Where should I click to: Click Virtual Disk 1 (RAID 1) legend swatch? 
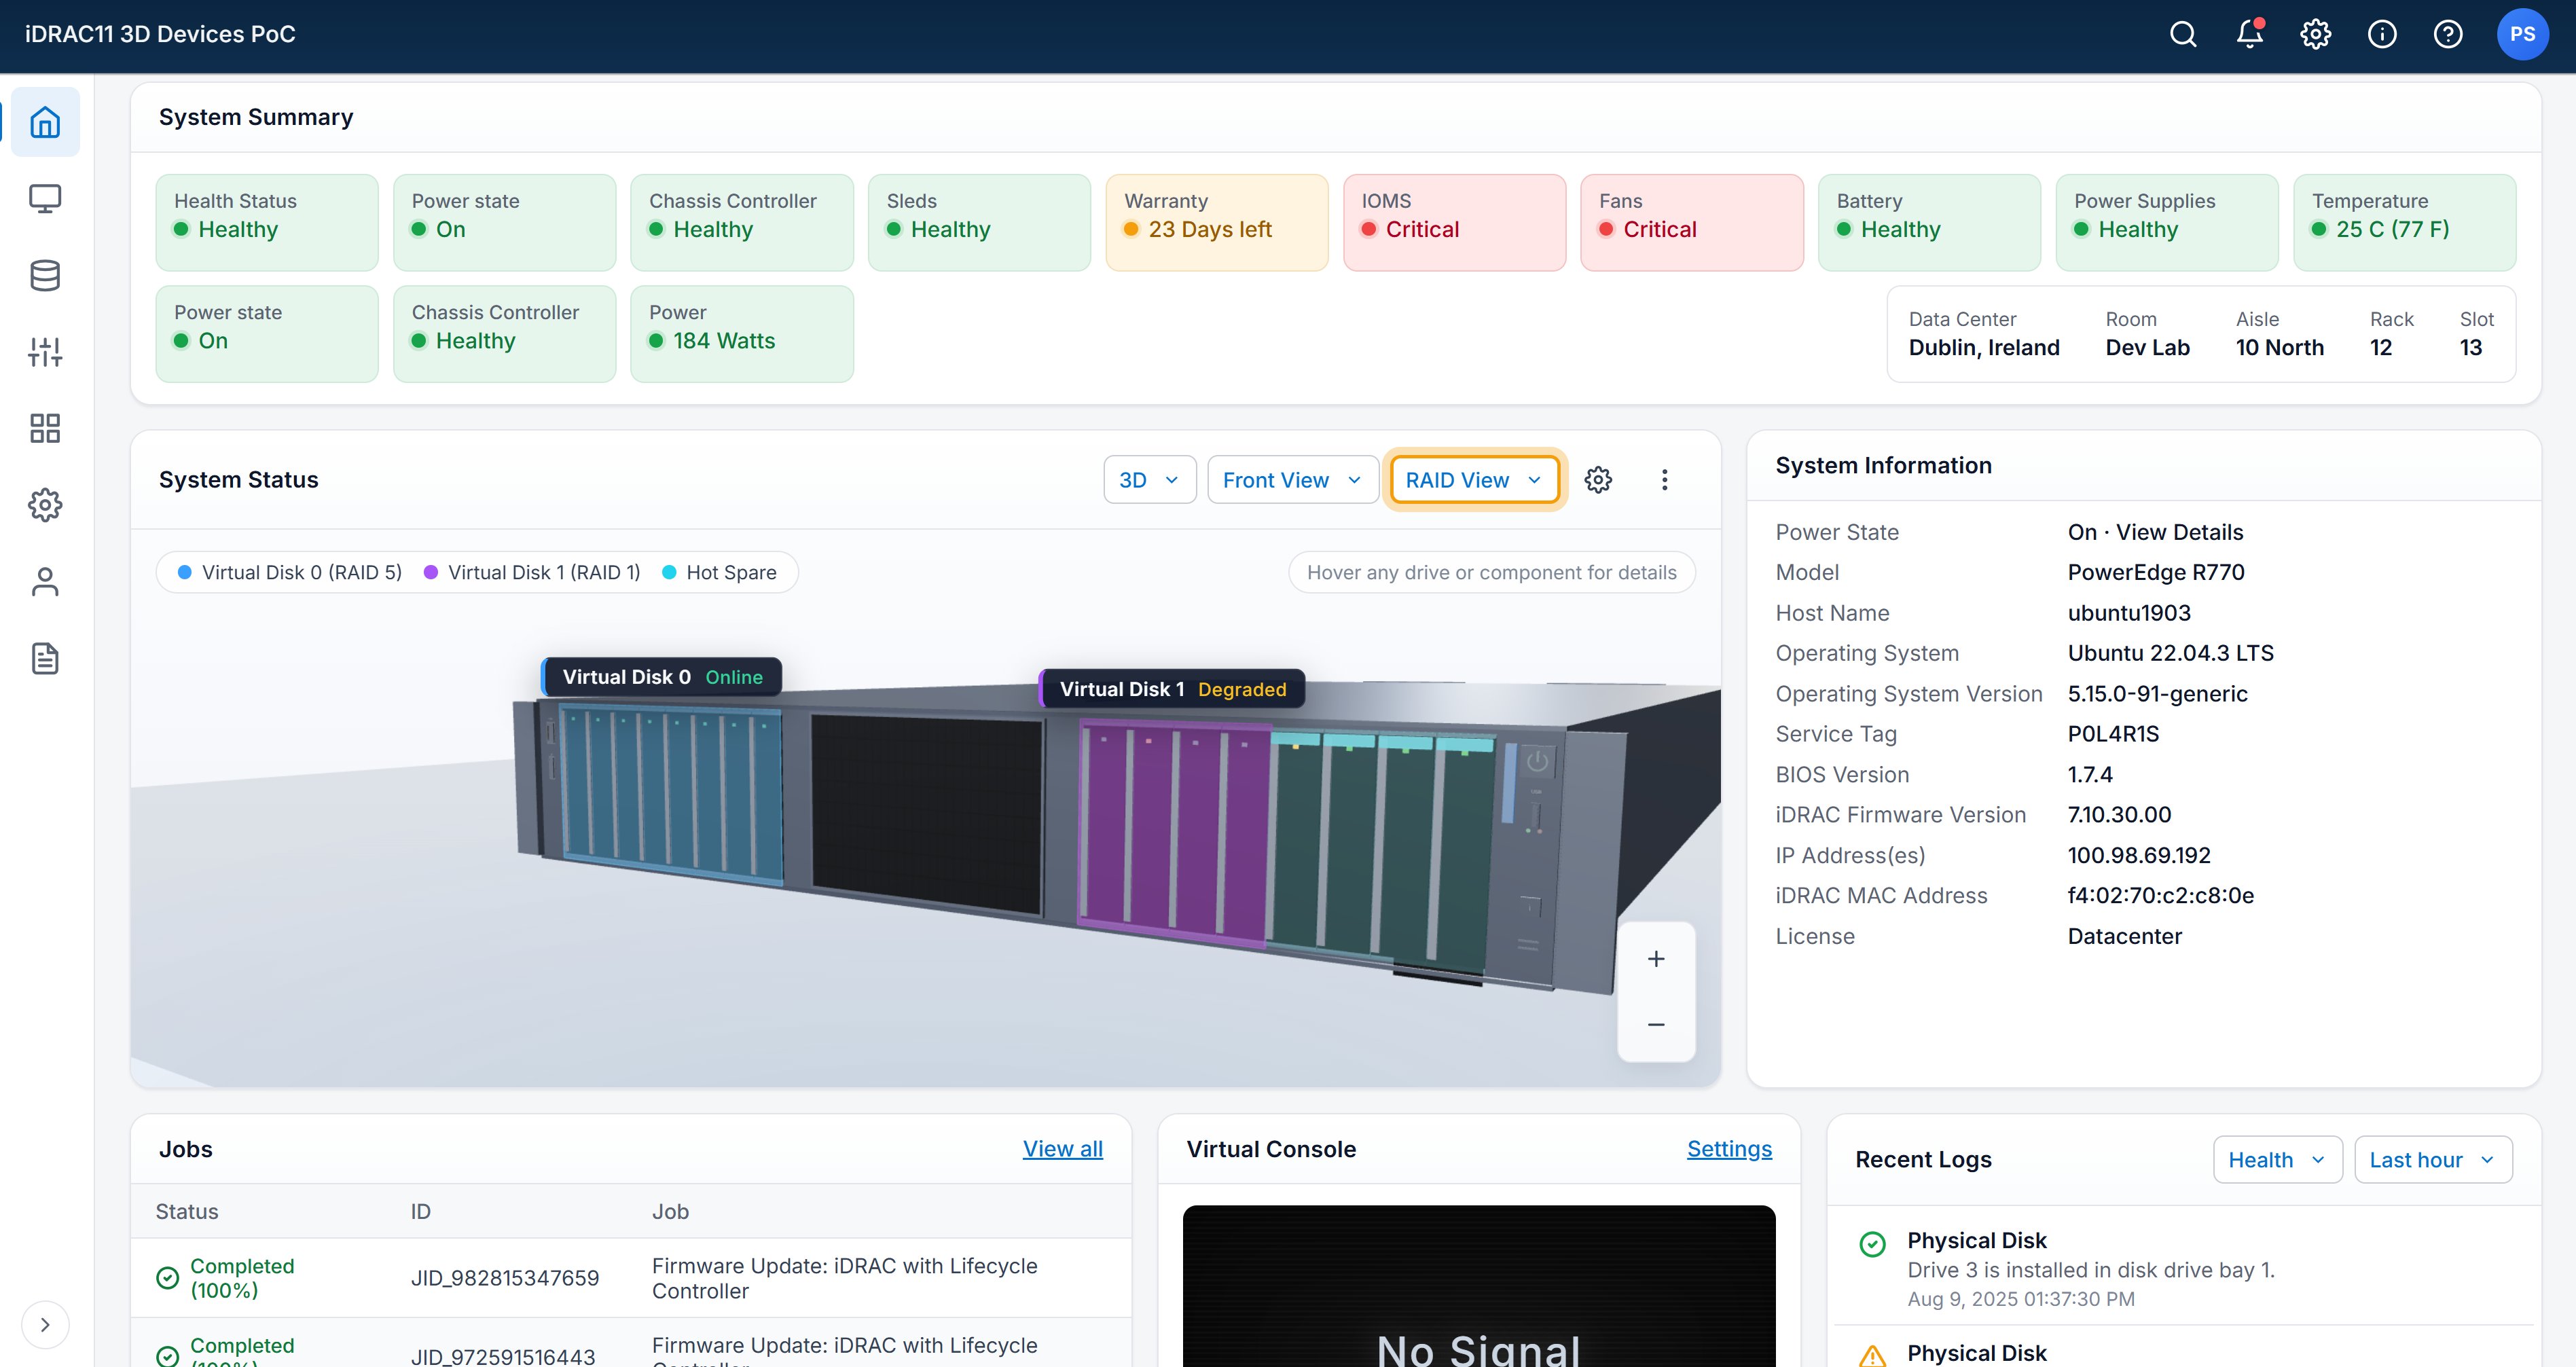tap(431, 573)
